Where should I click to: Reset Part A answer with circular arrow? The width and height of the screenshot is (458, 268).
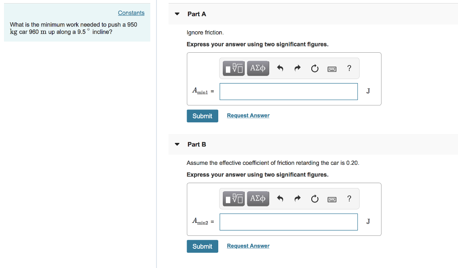click(314, 68)
